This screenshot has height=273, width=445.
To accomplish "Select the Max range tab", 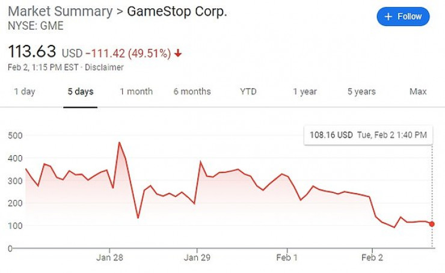I will [418, 91].
